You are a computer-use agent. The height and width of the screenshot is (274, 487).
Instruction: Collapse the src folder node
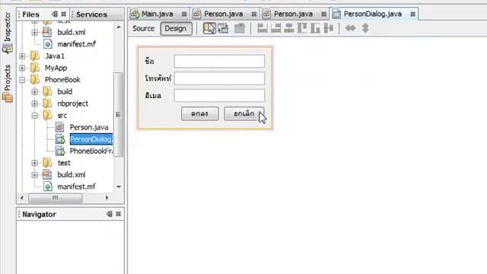point(35,116)
